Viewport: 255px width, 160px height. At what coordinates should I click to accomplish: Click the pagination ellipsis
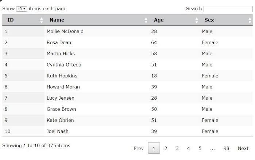click(212, 148)
